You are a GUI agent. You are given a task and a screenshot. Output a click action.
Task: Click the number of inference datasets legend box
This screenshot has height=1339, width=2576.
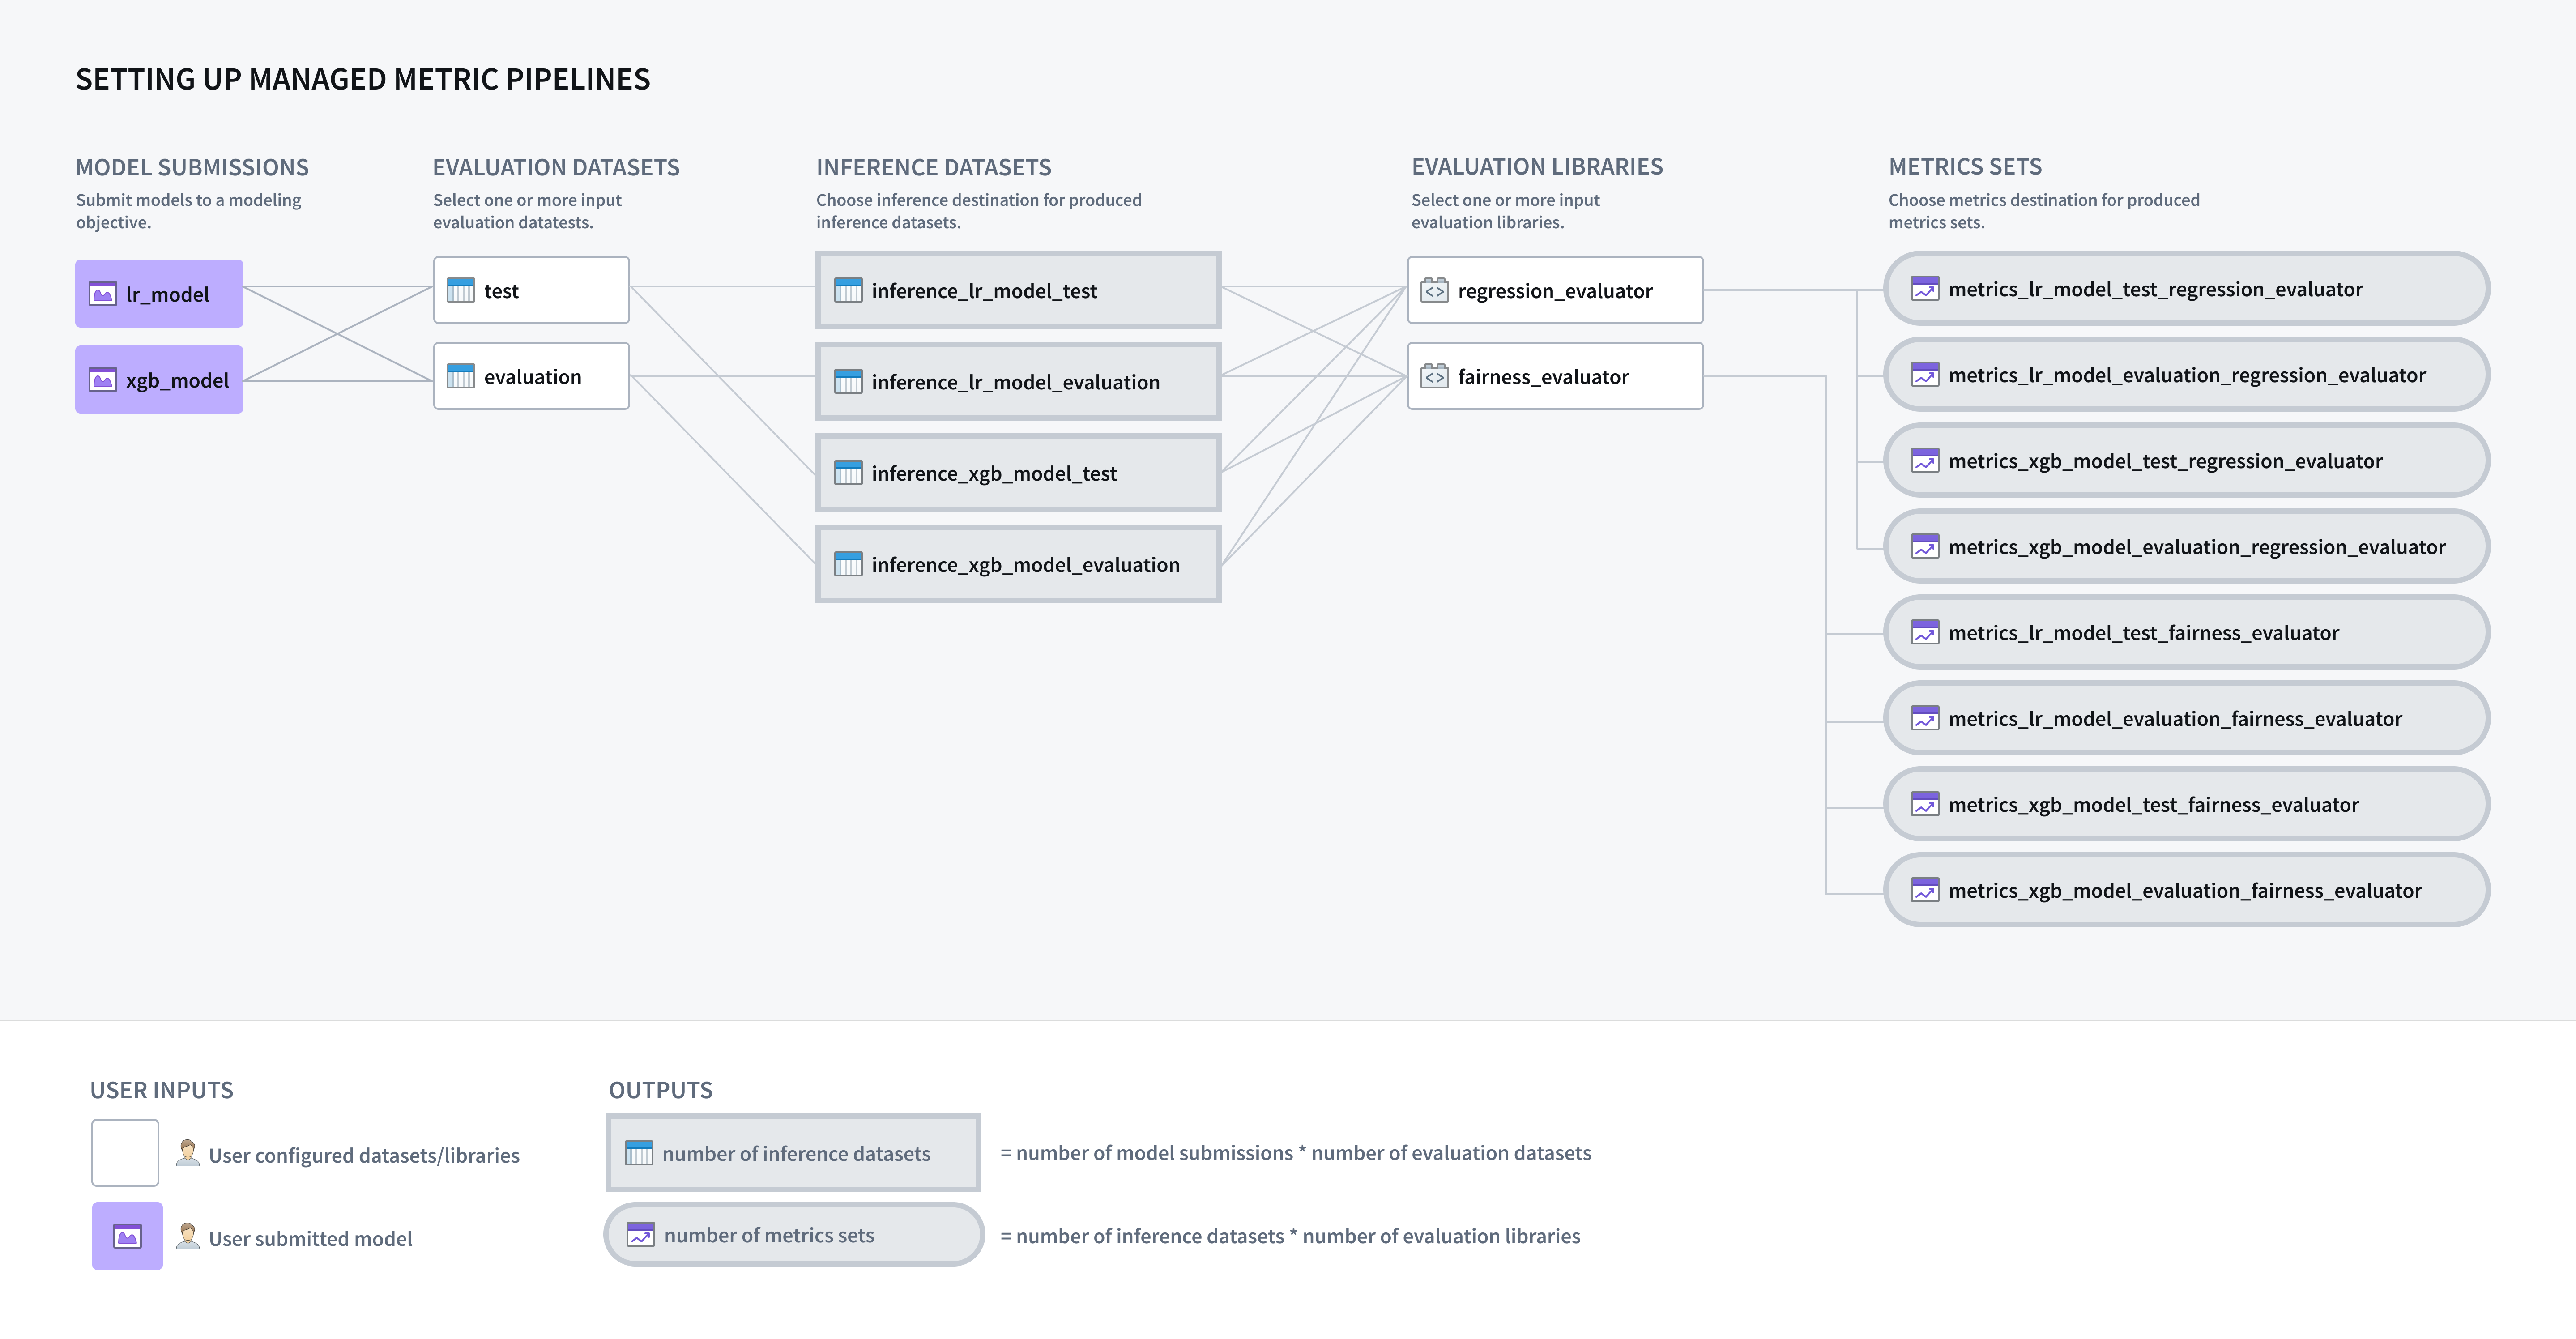[793, 1153]
